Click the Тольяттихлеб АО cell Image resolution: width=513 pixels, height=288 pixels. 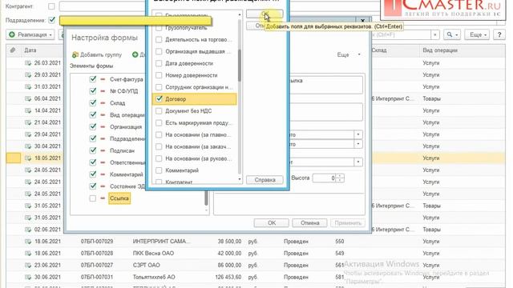pyautogui.click(x=154, y=278)
